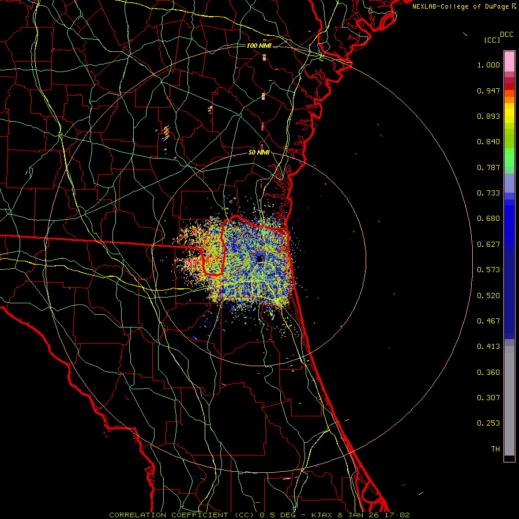Click the CORRELATION COEFFICIENT caption text
Screen dimensions: 519x519
pos(168,515)
